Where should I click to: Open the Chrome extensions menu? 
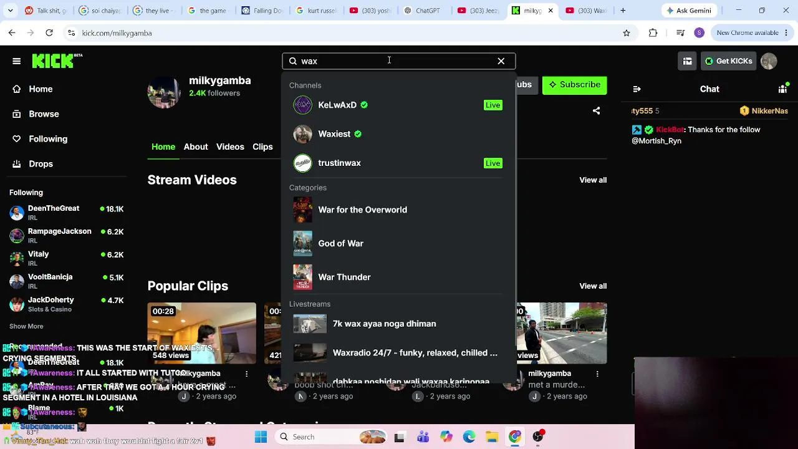pyautogui.click(x=653, y=33)
